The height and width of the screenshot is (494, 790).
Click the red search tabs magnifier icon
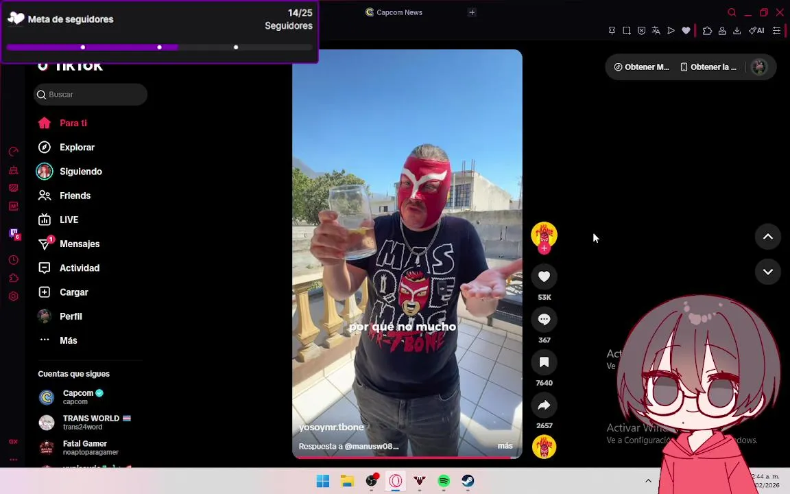tap(732, 12)
